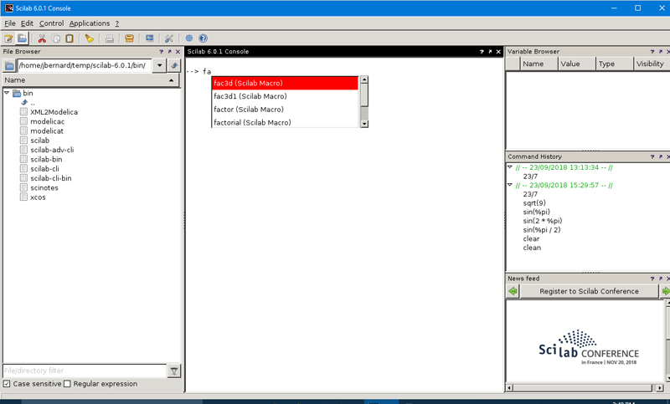The width and height of the screenshot is (670, 404).
Task: Clear the console with the broom icon
Action: point(90,38)
